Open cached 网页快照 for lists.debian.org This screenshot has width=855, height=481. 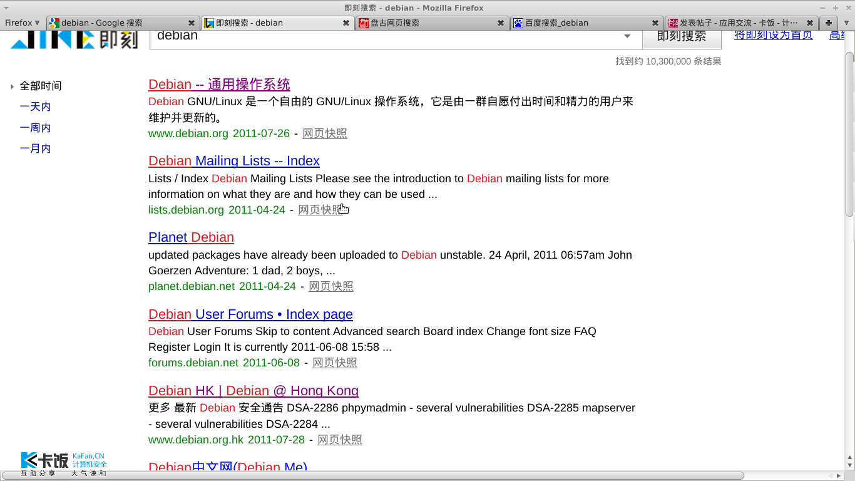tap(320, 210)
